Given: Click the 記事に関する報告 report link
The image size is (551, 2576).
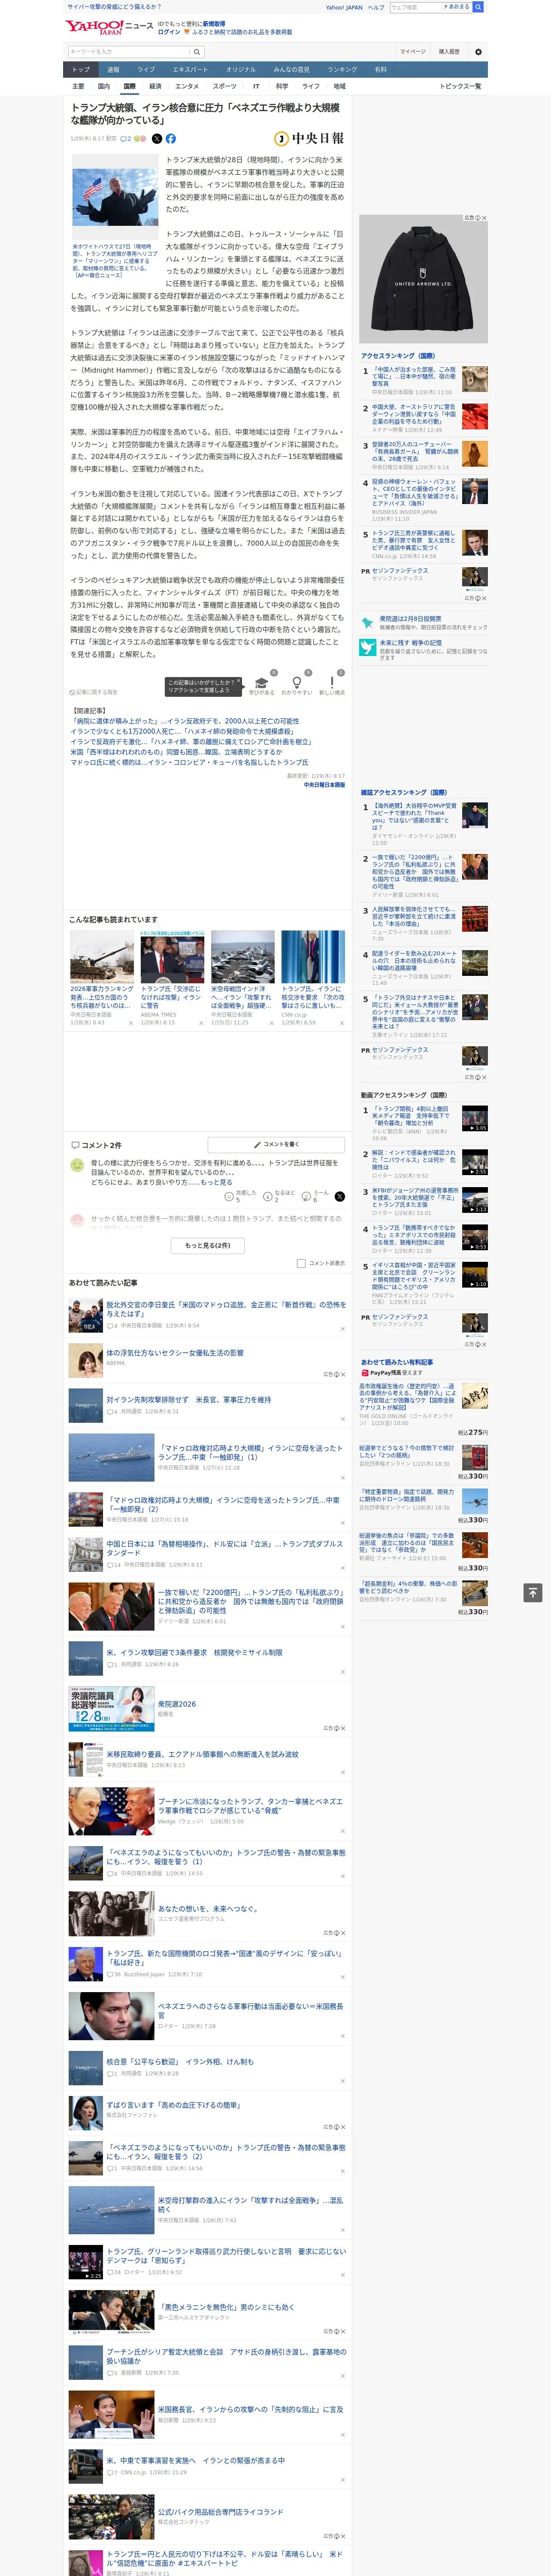Looking at the screenshot, I should (94, 692).
